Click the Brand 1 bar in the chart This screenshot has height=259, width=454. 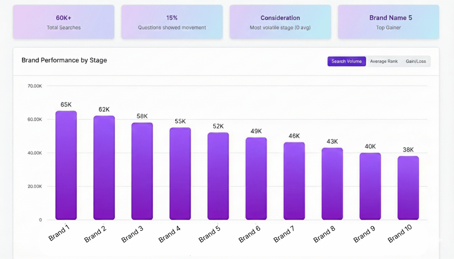66,165
